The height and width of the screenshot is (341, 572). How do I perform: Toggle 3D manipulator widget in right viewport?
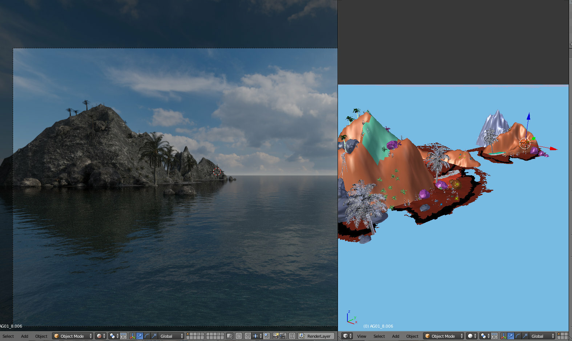pyautogui.click(x=503, y=336)
